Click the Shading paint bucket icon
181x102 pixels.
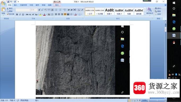75,14
